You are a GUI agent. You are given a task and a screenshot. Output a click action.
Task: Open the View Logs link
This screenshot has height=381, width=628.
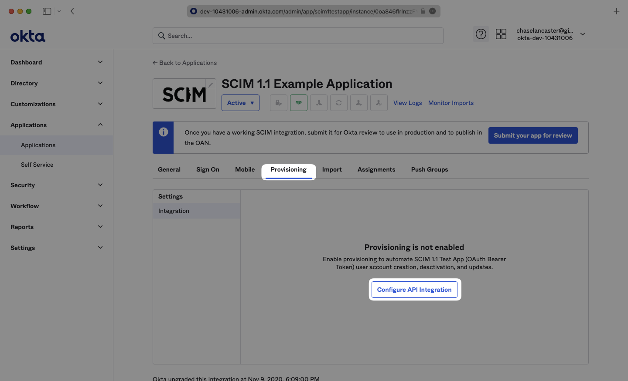click(x=407, y=103)
